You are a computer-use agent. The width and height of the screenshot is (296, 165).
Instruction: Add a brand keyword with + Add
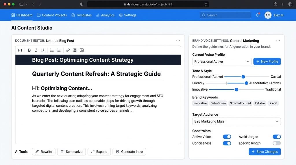pos(273,103)
